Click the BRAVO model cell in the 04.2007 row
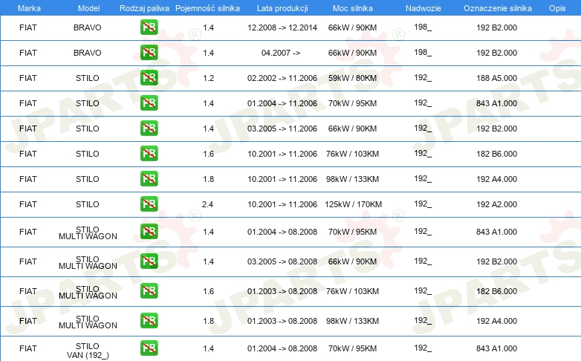Image resolution: width=581 pixels, height=361 pixels. 88,53
